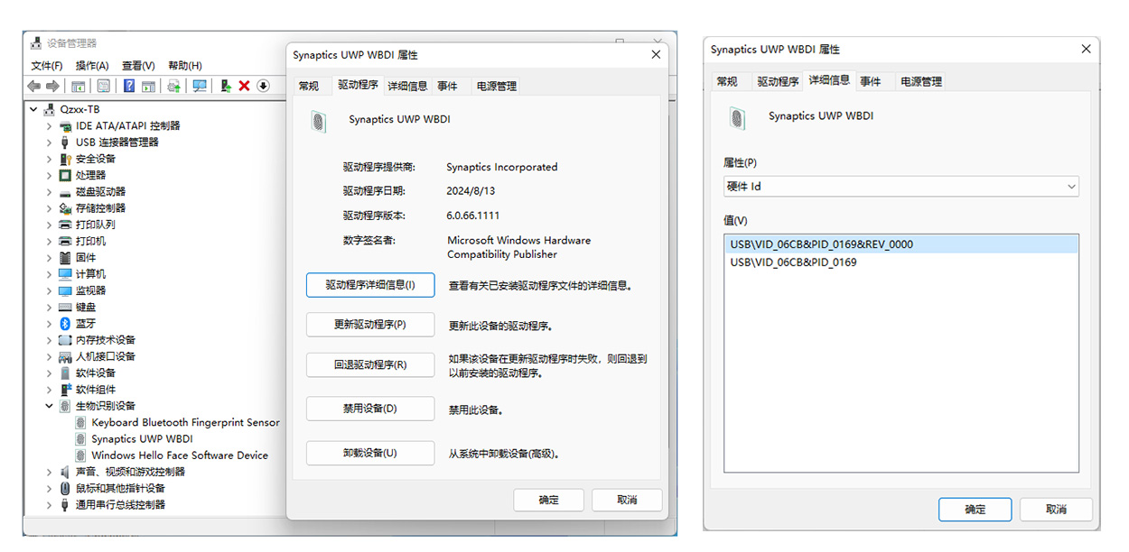The image size is (1129, 552).
Task: Expand the 蓝牙 node
Action: click(50, 323)
